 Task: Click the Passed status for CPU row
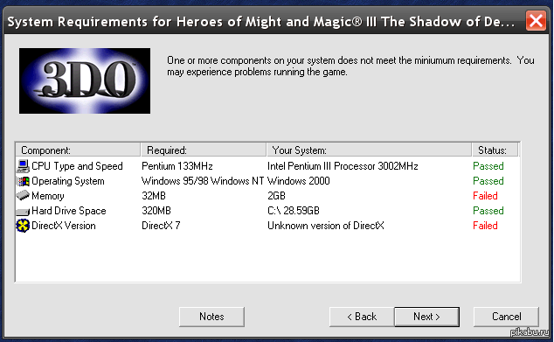(x=488, y=166)
